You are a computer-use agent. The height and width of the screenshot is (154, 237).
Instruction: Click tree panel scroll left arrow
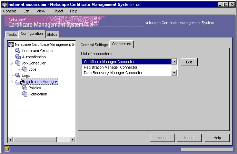click(10, 140)
